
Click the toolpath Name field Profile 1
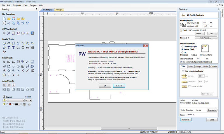tap(202, 115)
